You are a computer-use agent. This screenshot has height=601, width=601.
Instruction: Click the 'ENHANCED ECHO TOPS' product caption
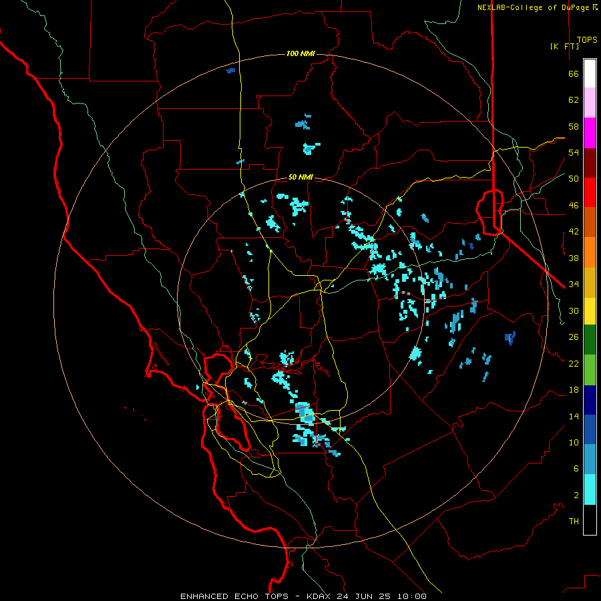[x=234, y=596]
